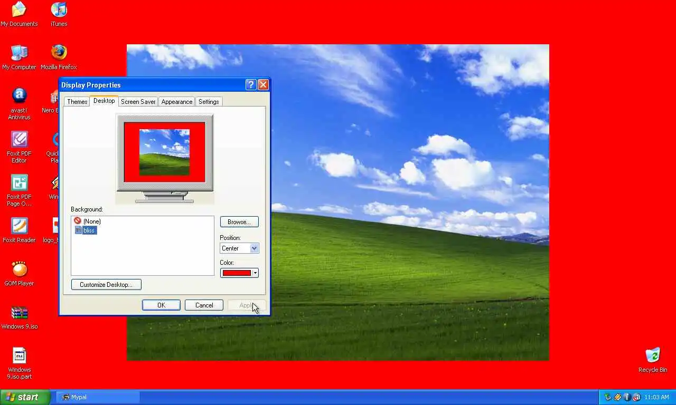This screenshot has height=405, width=676.
Task: Click the Browse... button
Action: [x=239, y=222]
